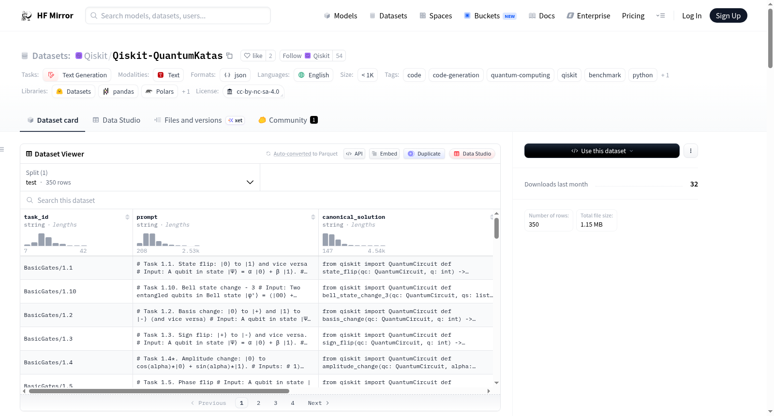This screenshot has height=416, width=774.
Task: Sort by prompt column arrows
Action: click(313, 217)
